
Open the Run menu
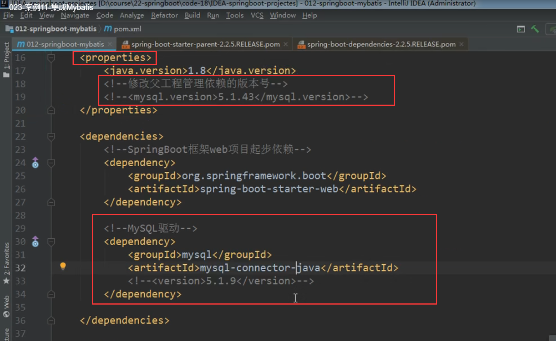(213, 15)
